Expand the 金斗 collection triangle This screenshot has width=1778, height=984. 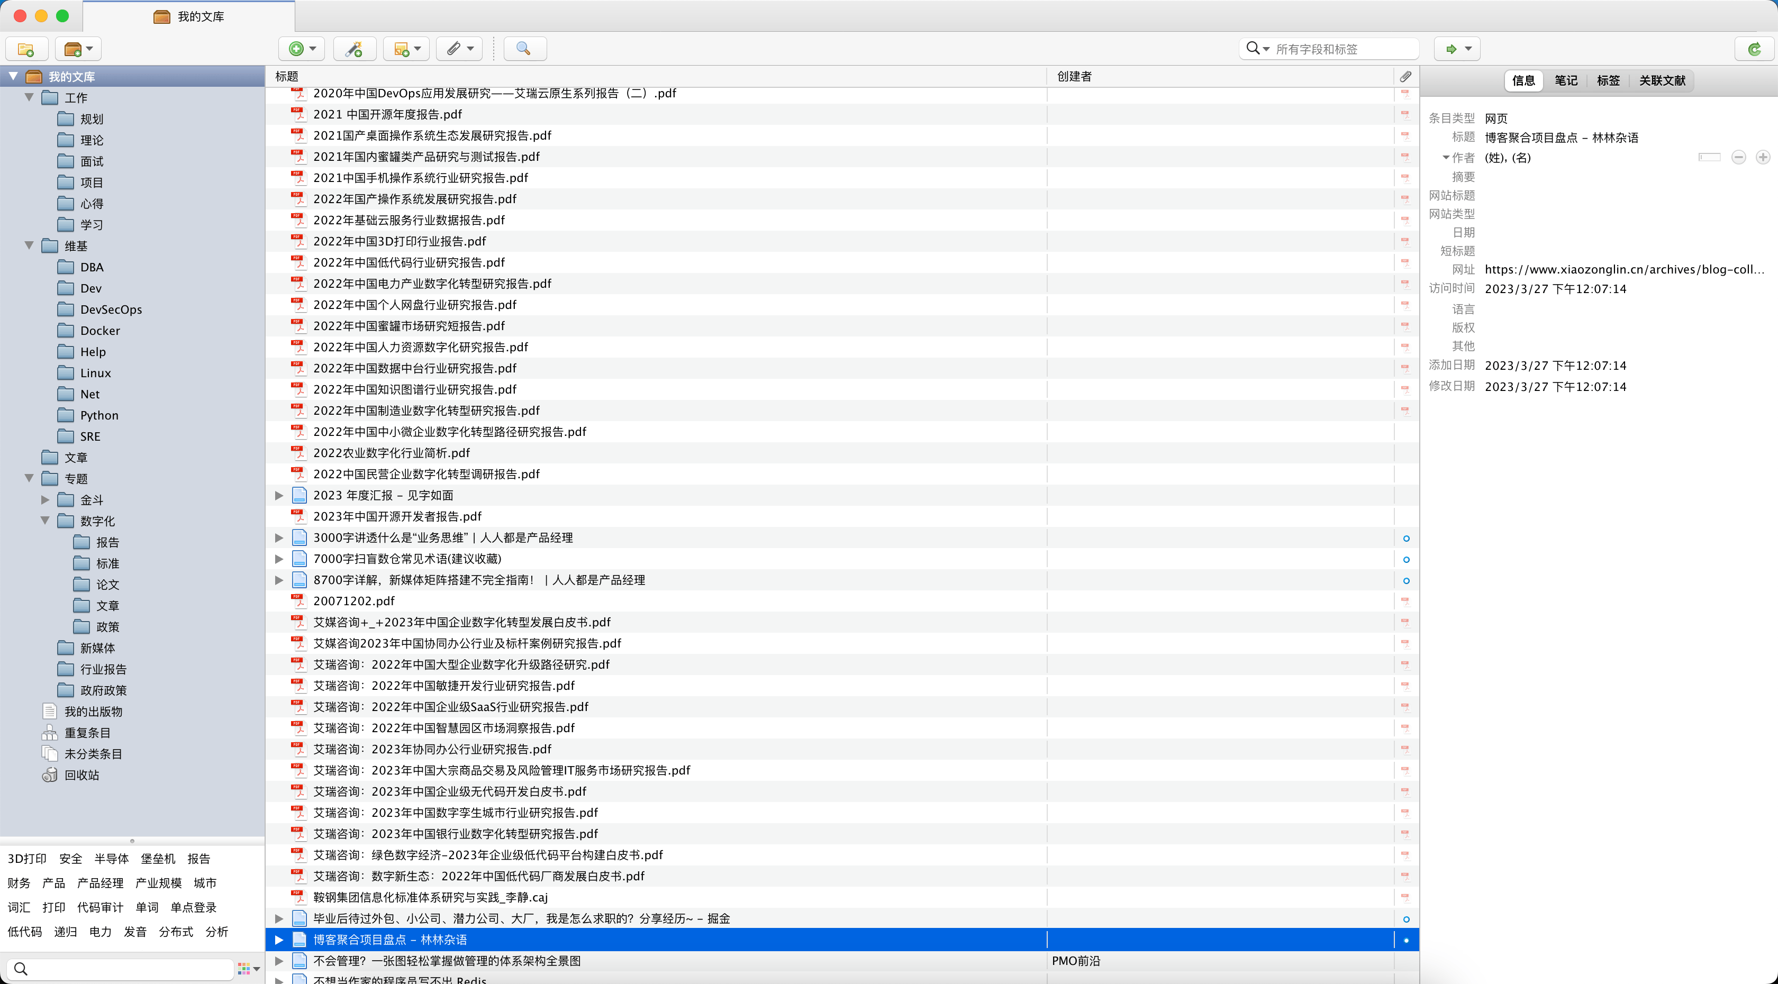click(46, 499)
